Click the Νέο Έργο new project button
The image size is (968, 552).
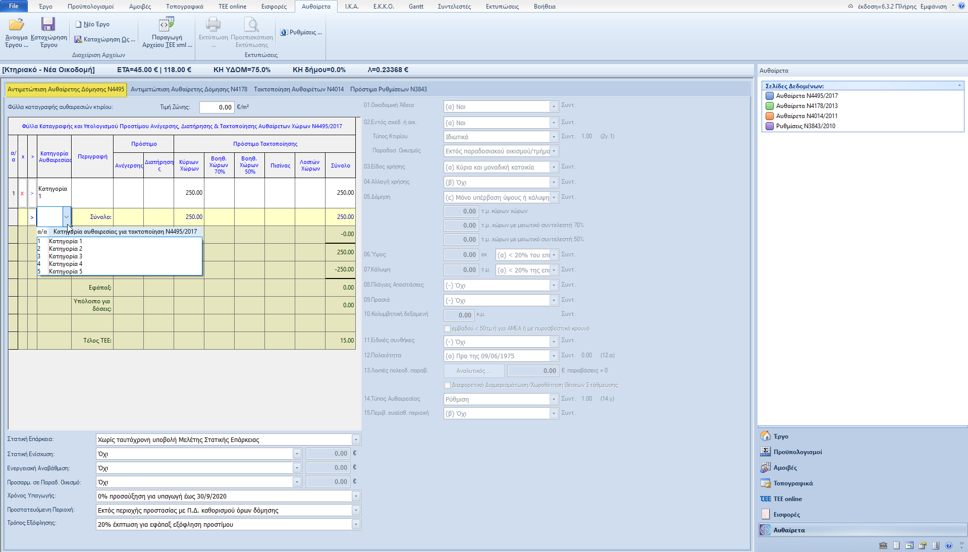(x=92, y=24)
